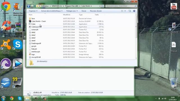Select the data4 database file
Viewport: 180px width, 101px height.
tap(33, 41)
